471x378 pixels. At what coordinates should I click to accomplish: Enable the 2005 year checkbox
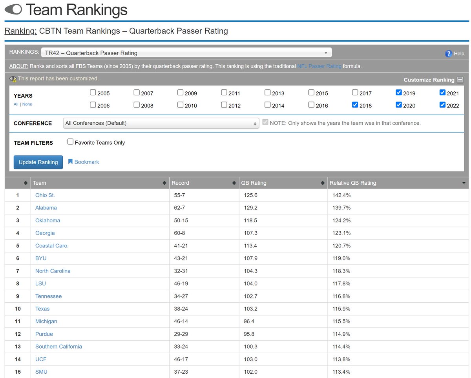click(93, 93)
